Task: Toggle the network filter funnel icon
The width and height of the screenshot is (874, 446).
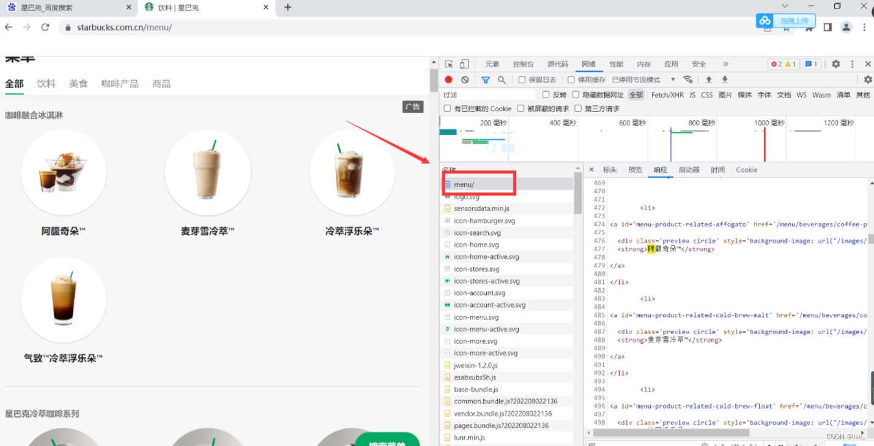Action: pos(486,80)
